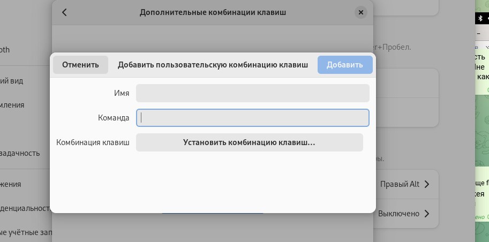
Task: Click the Добавить button in the dialog
Action: [x=344, y=65]
